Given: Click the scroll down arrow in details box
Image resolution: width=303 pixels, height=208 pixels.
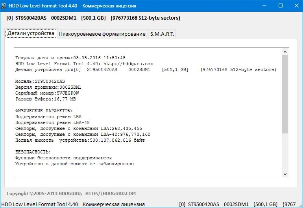Looking at the screenshot, I should [285, 174].
